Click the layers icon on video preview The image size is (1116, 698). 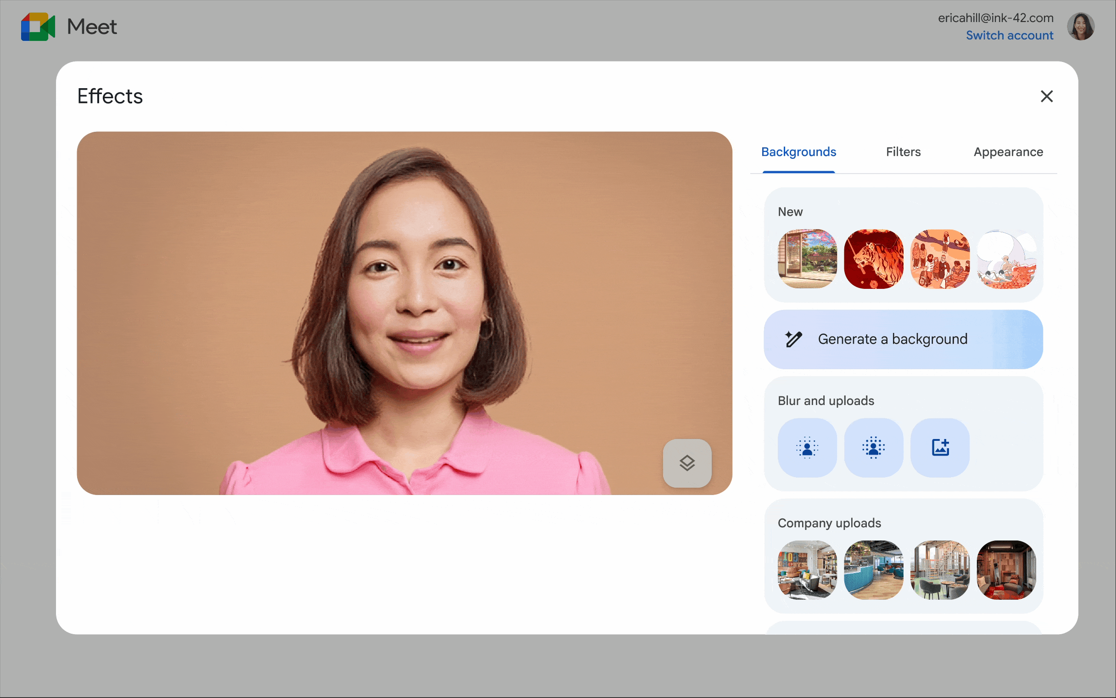[687, 463]
